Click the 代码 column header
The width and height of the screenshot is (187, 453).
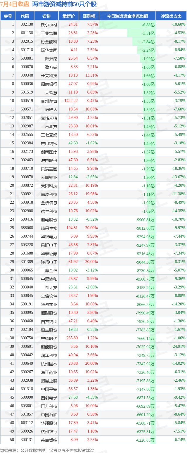click(25, 16)
